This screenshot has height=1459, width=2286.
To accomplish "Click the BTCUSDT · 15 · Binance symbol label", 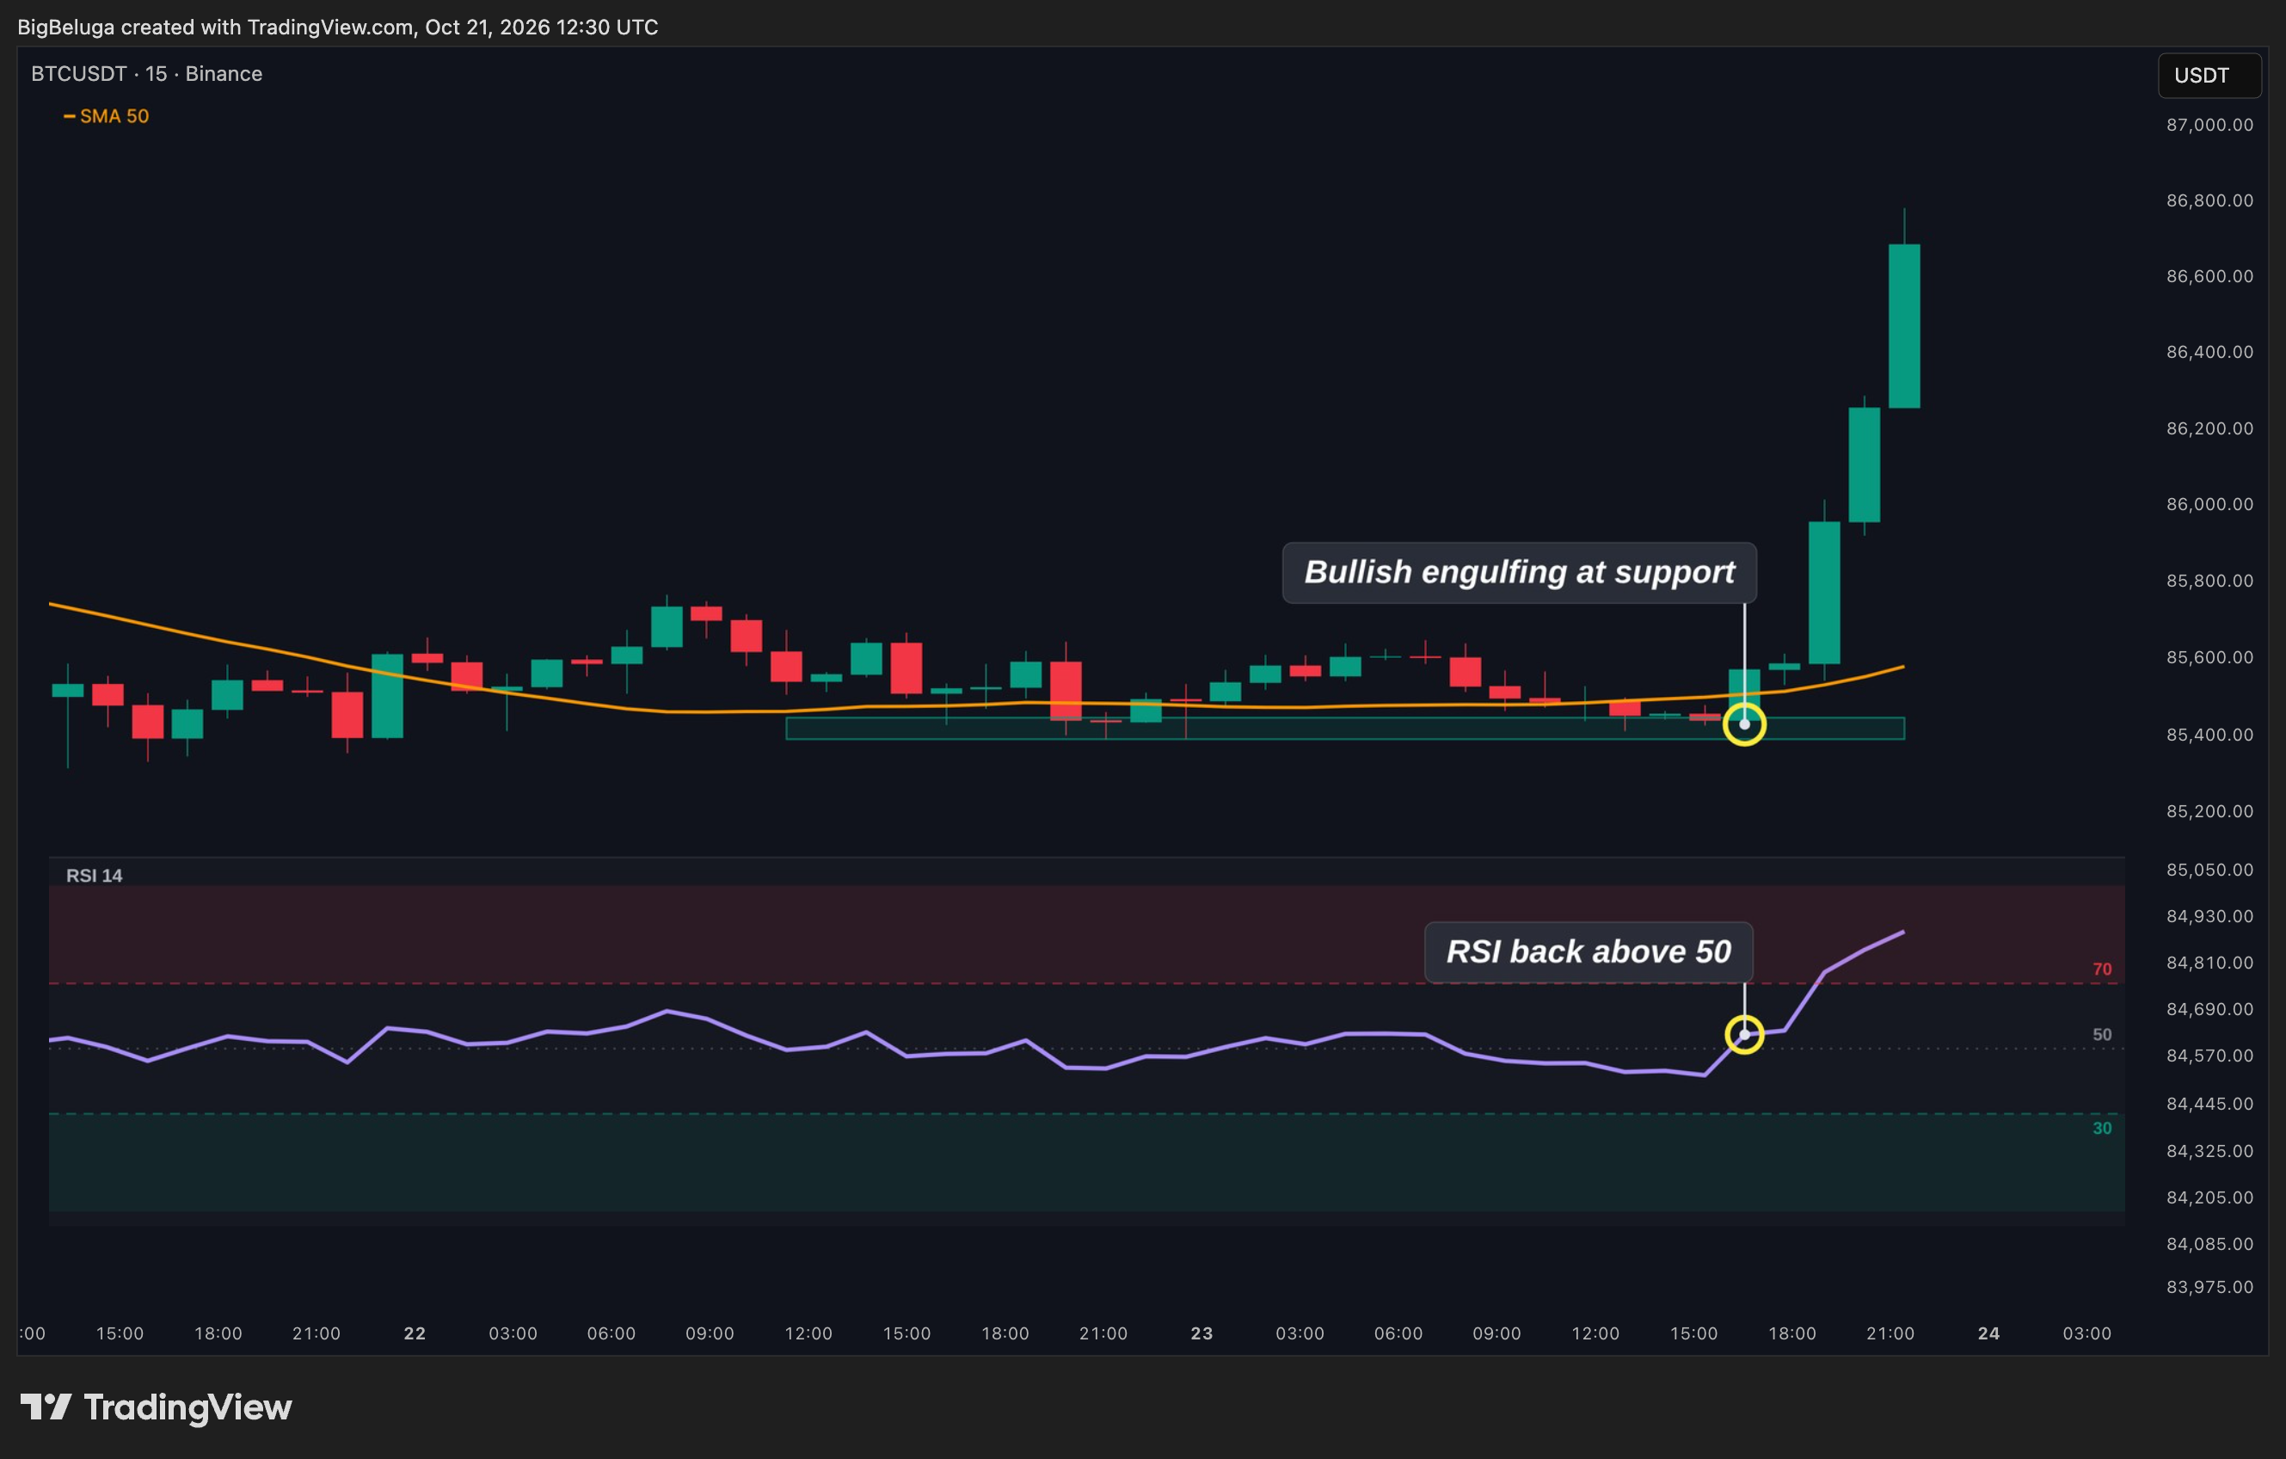I will [146, 74].
